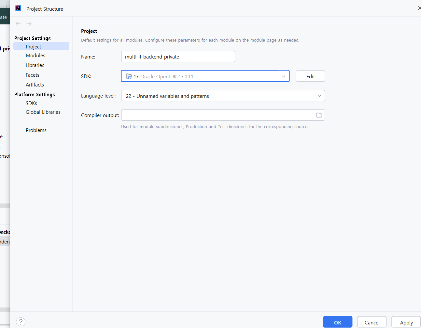421x328 pixels.
Task: Click the project Name text field
Action: 178,57
